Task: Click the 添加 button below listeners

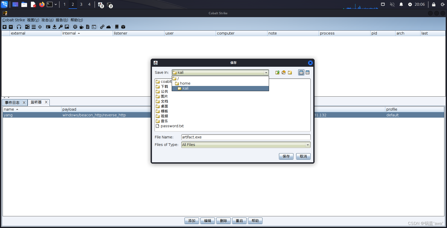Action: (192, 221)
